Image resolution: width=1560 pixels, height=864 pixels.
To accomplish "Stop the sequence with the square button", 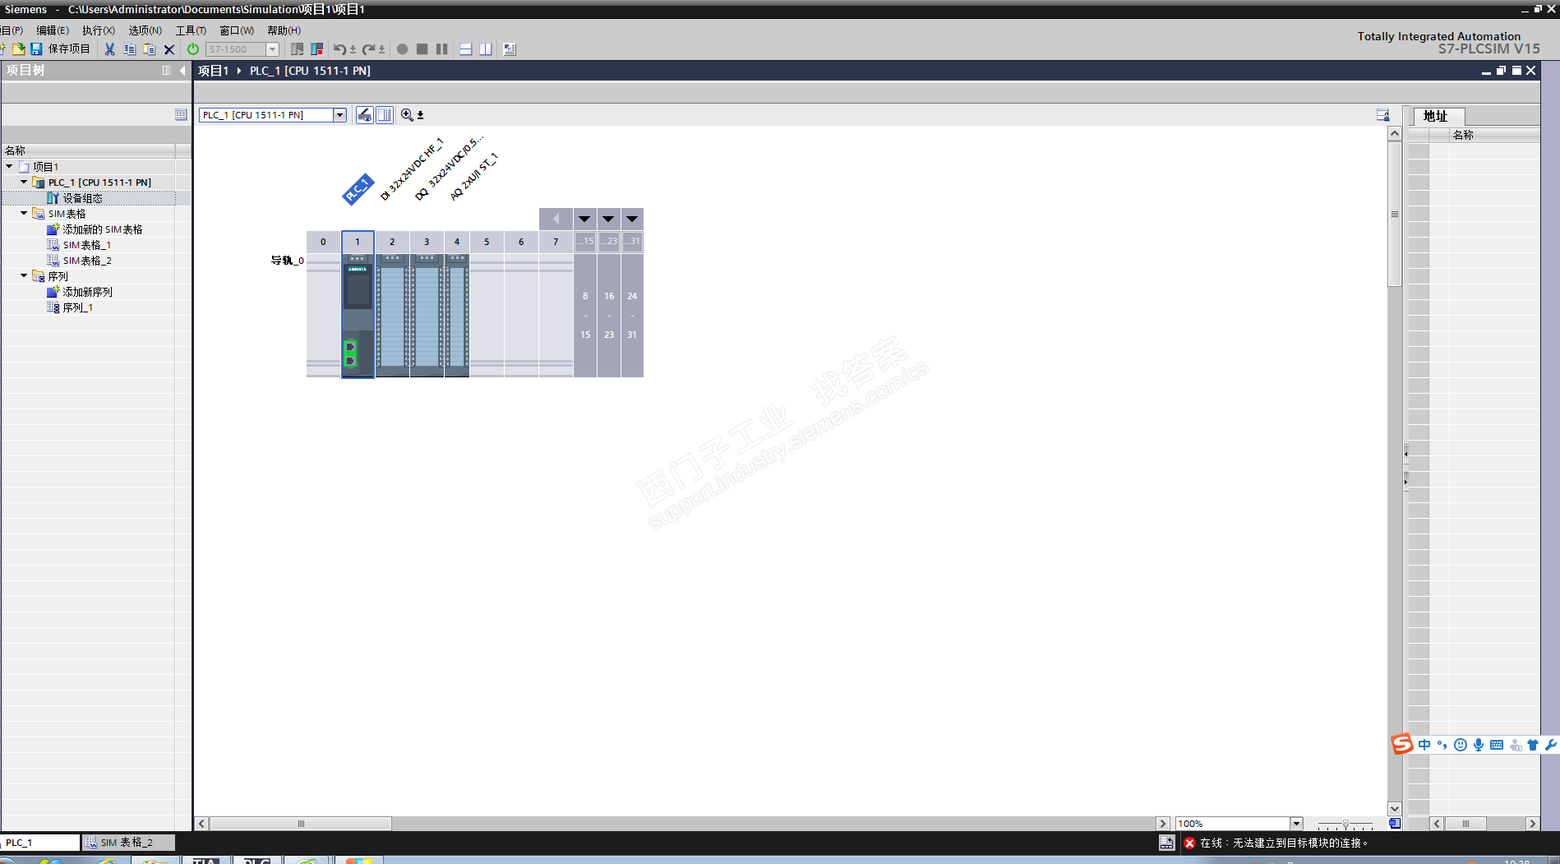I will [422, 49].
